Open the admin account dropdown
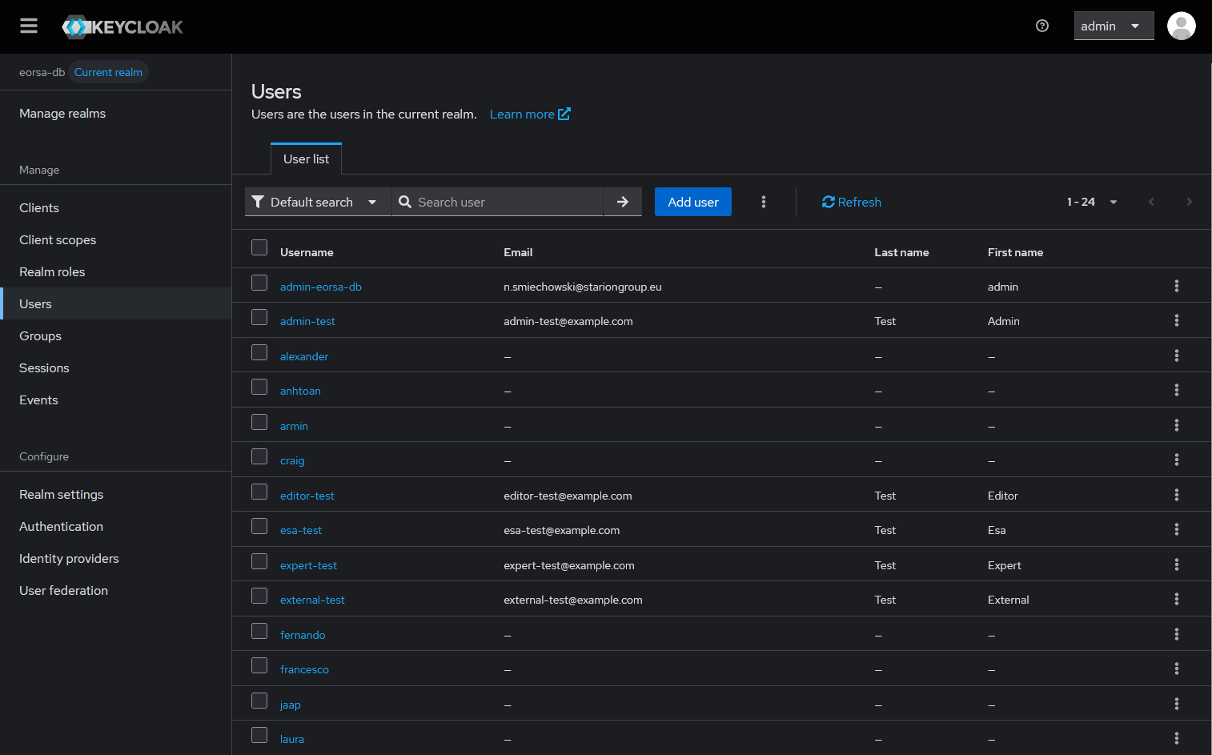Screen dimensions: 1212x755 coord(1114,26)
